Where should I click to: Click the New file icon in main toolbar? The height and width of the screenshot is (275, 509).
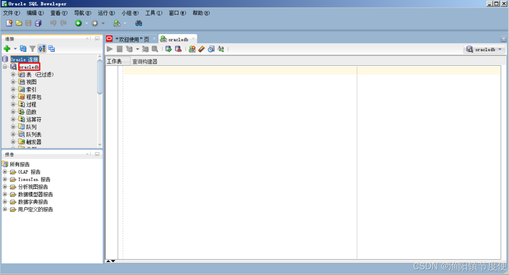click(9, 23)
